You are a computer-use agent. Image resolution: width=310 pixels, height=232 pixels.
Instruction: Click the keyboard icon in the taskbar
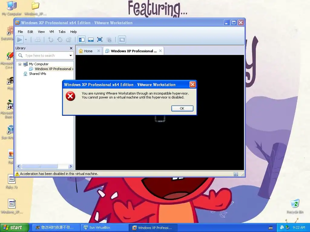(271, 228)
